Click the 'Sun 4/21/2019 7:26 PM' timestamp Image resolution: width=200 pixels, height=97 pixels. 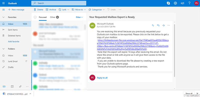pyautogui.click(x=106, y=27)
